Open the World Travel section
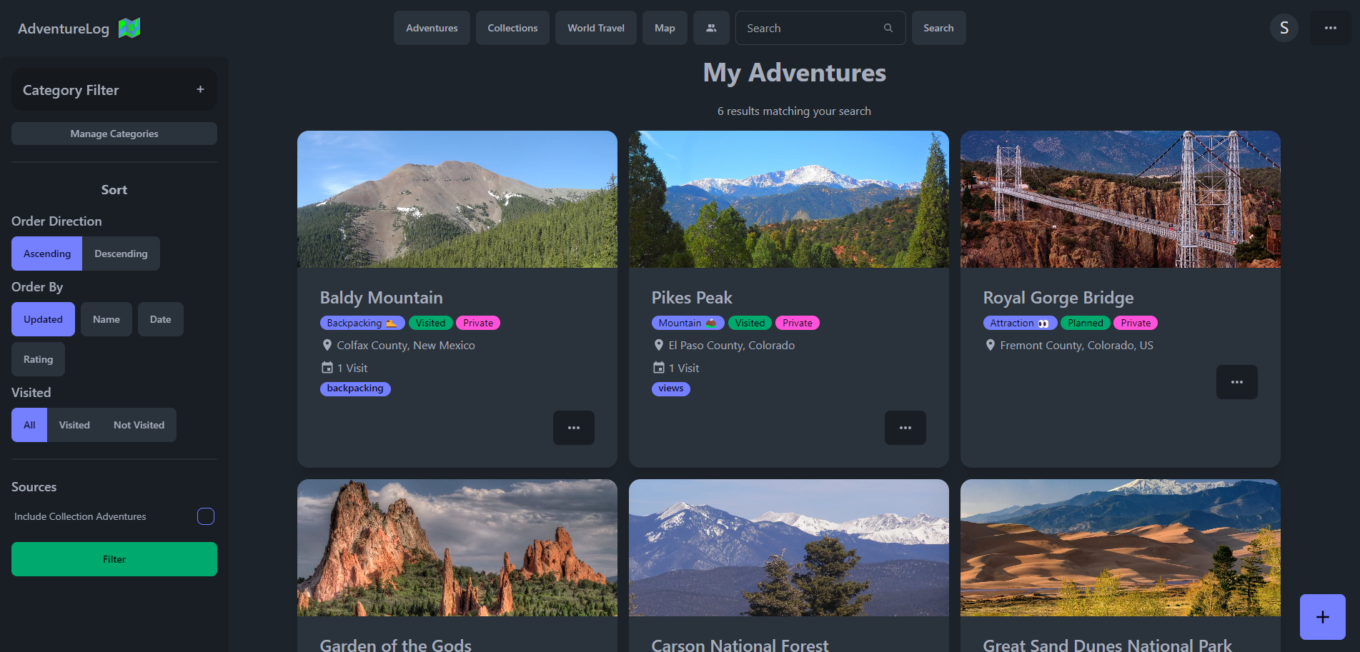The image size is (1360, 652). pos(595,28)
